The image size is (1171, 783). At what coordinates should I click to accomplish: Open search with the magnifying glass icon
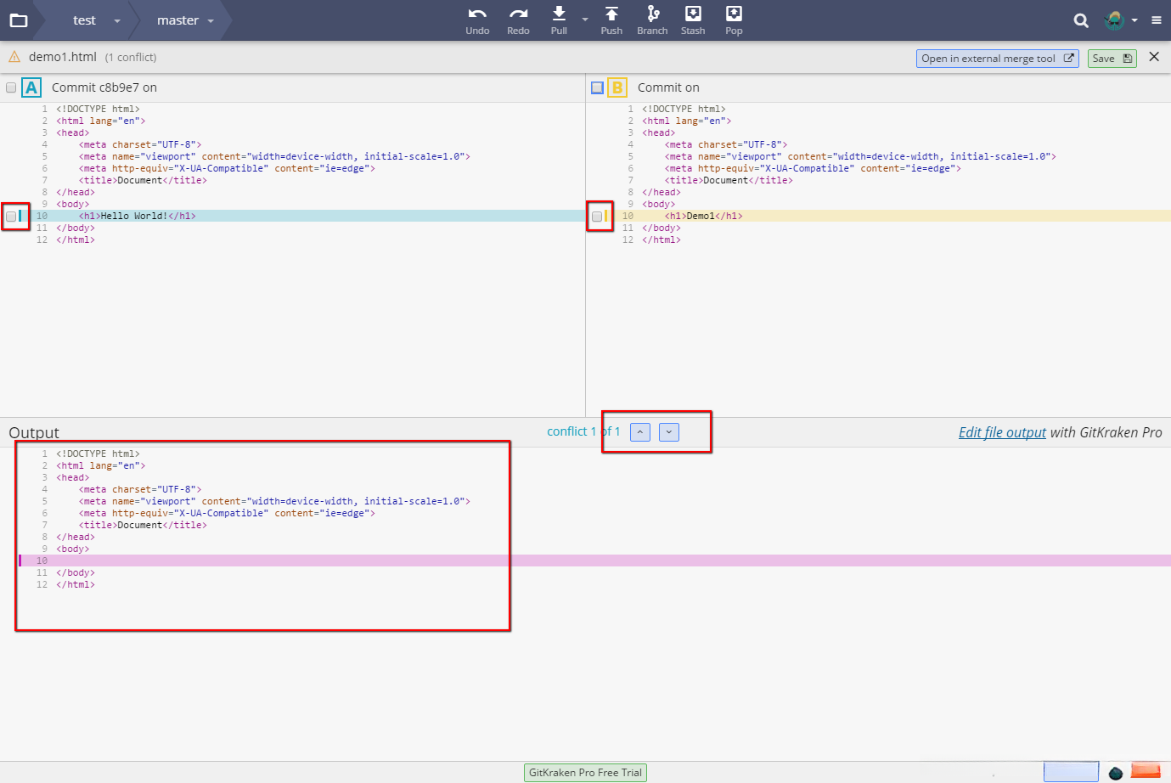(1080, 20)
